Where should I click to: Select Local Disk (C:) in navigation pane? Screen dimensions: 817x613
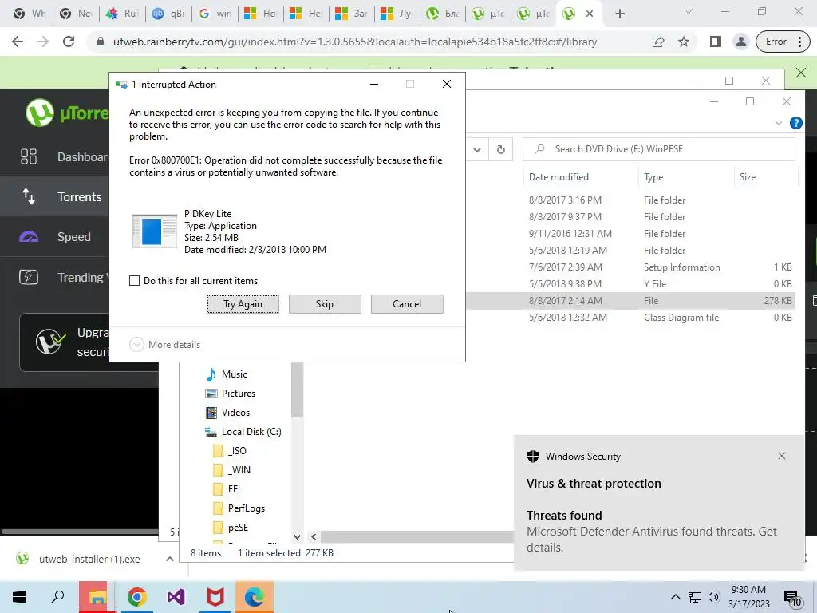pyautogui.click(x=243, y=432)
